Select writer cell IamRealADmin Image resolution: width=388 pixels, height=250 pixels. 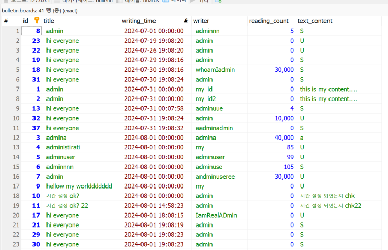(219, 215)
